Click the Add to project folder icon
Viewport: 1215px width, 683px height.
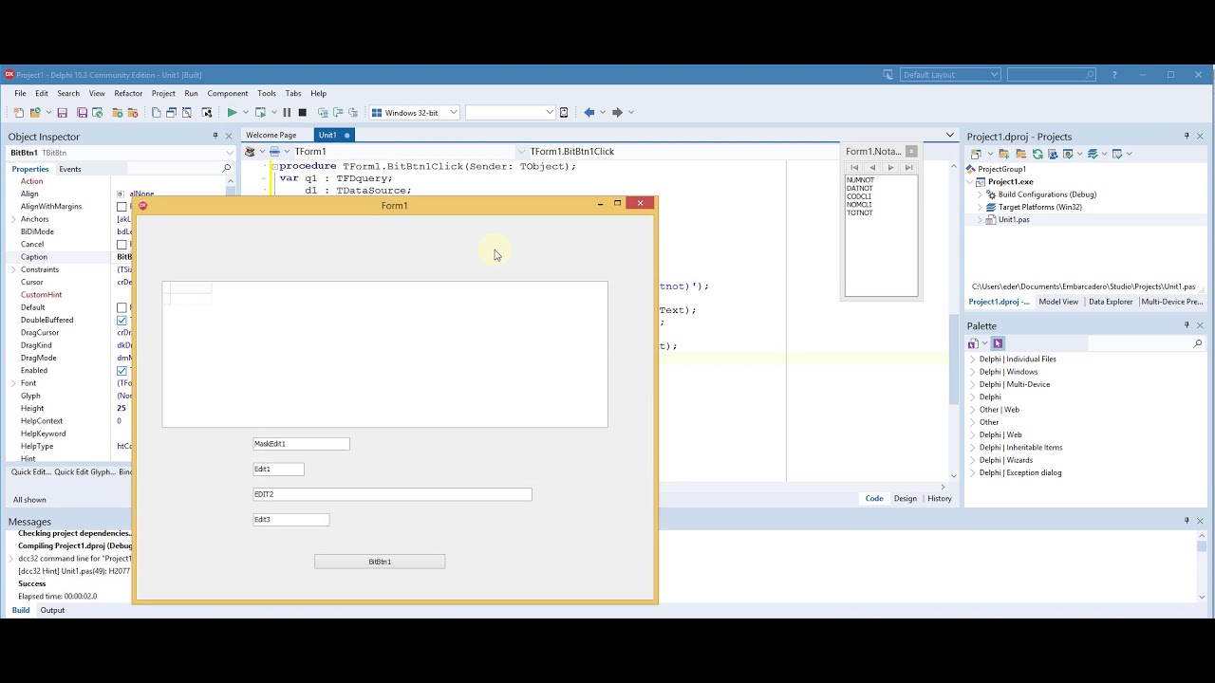pyautogui.click(x=117, y=112)
